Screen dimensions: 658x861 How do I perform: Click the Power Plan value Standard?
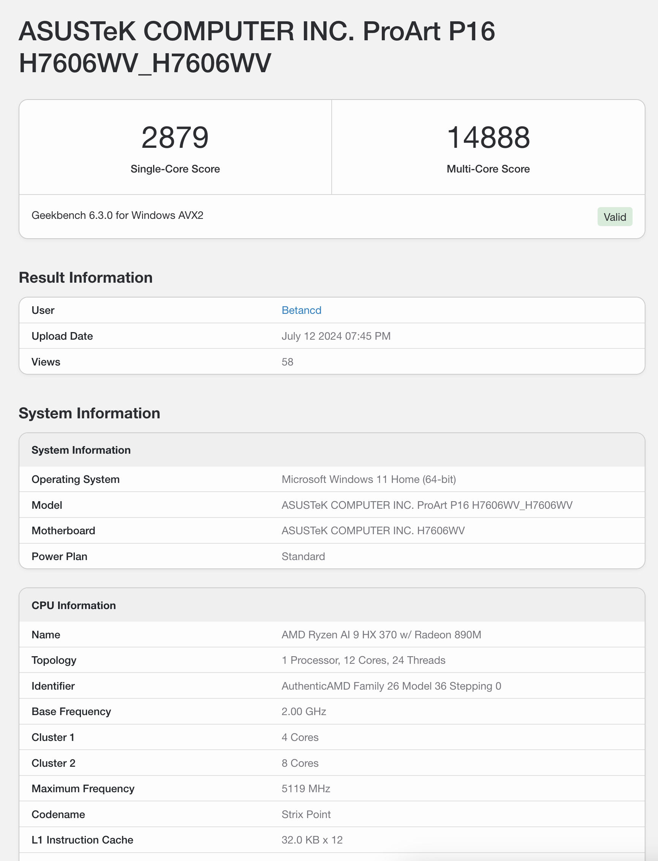coord(303,557)
